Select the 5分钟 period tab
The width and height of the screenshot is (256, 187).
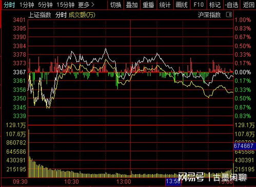coord(45,5)
